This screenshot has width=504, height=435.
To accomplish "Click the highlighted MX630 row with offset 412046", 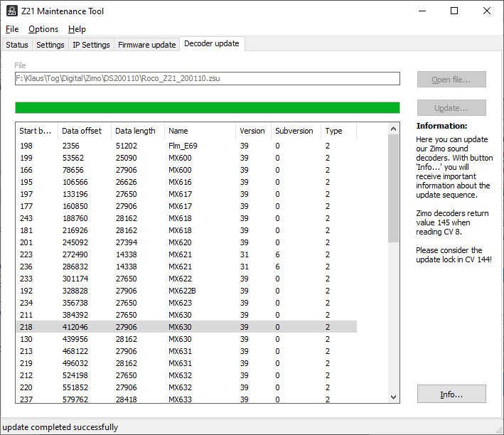I will point(186,327).
